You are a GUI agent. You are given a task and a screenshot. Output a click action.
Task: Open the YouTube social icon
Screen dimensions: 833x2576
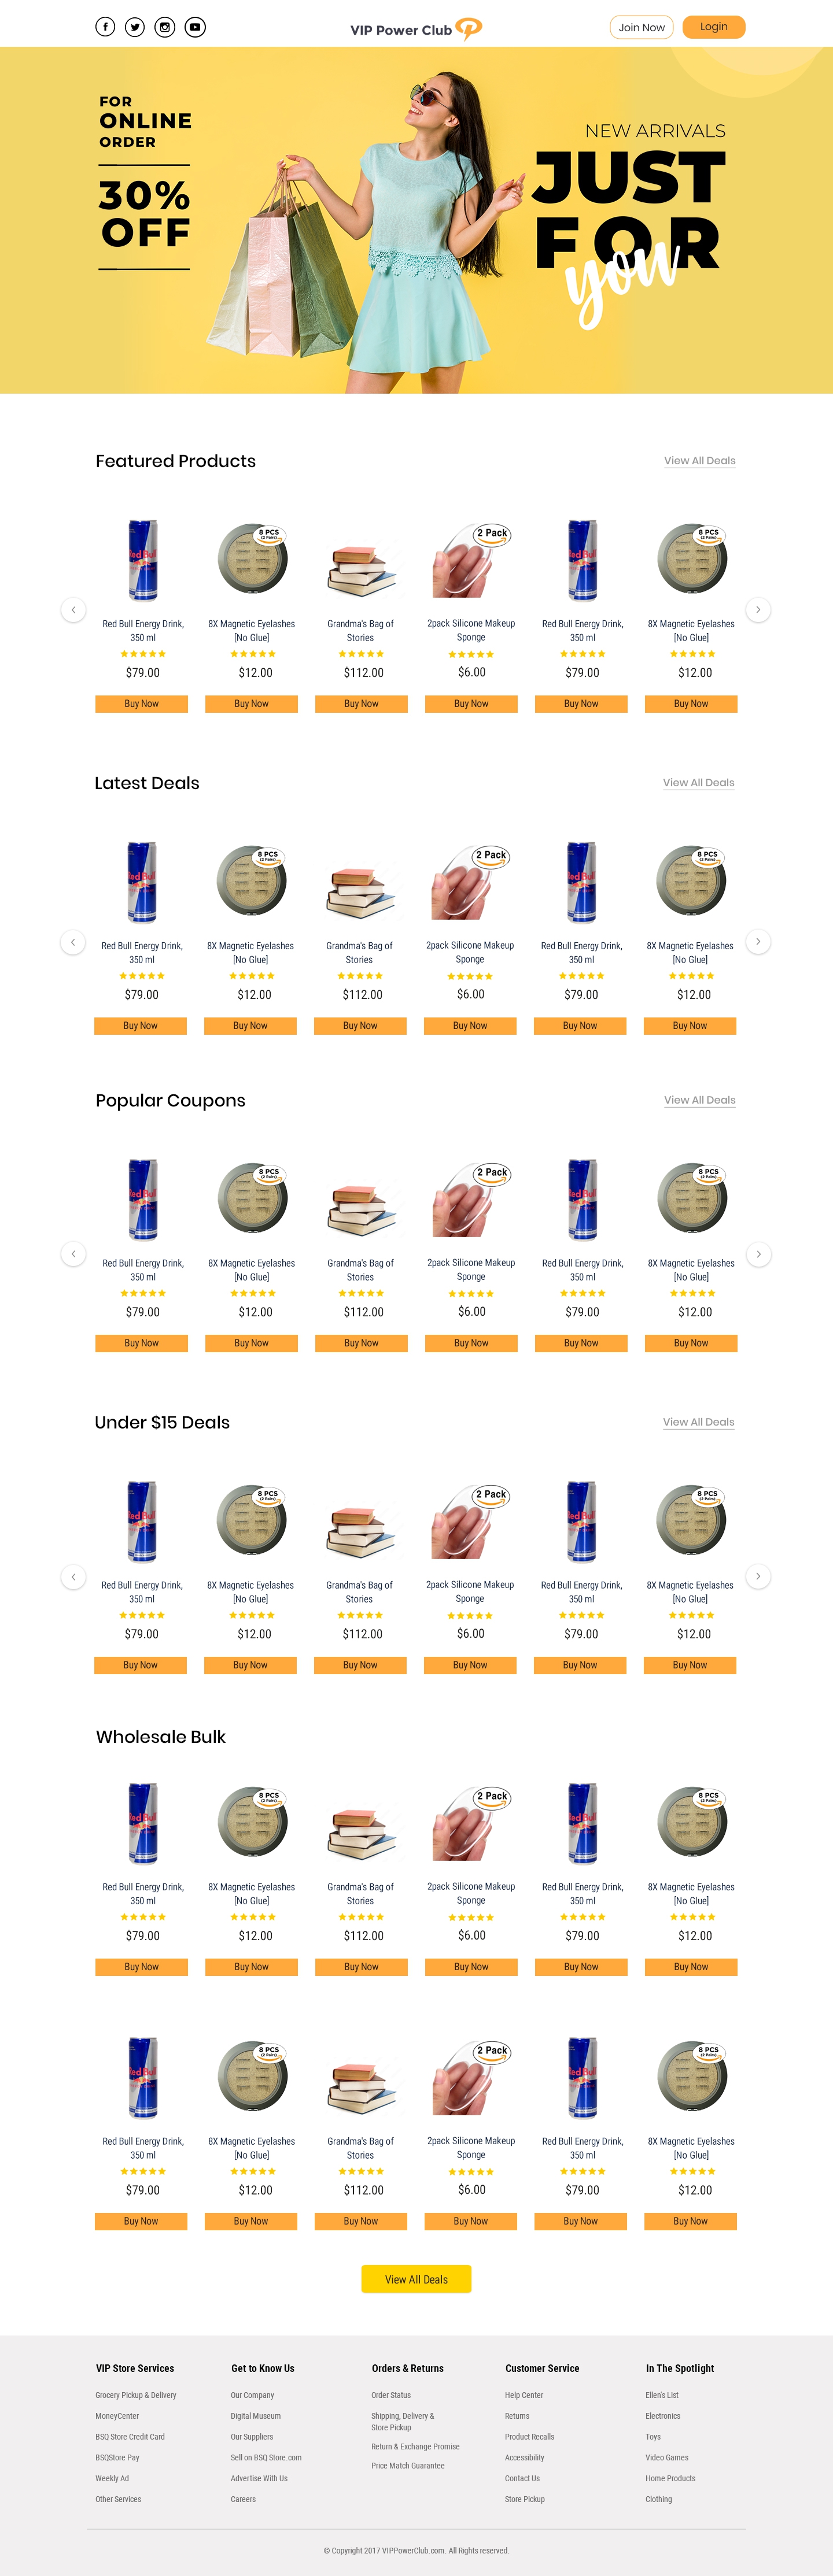pyautogui.click(x=196, y=27)
